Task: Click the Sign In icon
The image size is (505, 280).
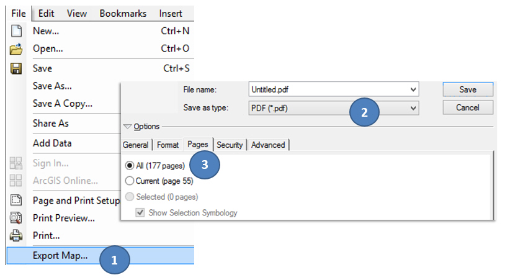Action: [x=16, y=163]
